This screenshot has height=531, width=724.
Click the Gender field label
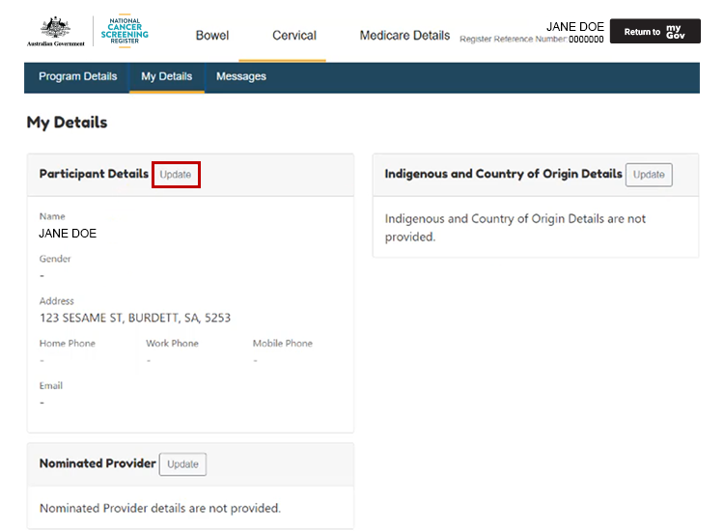55,259
